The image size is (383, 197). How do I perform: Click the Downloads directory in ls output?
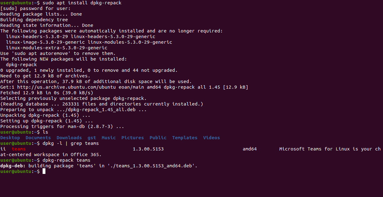click(x=69, y=138)
